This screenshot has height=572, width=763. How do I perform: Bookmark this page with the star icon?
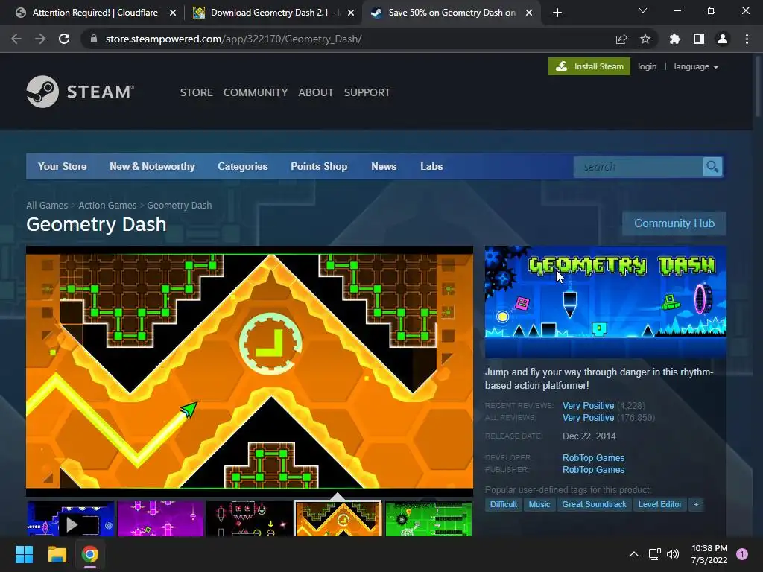(645, 39)
